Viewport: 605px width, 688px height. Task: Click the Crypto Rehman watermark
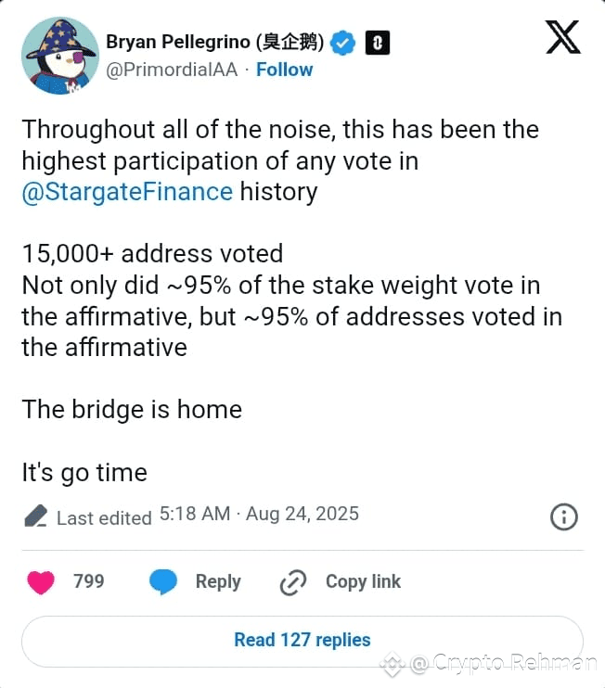click(x=504, y=662)
